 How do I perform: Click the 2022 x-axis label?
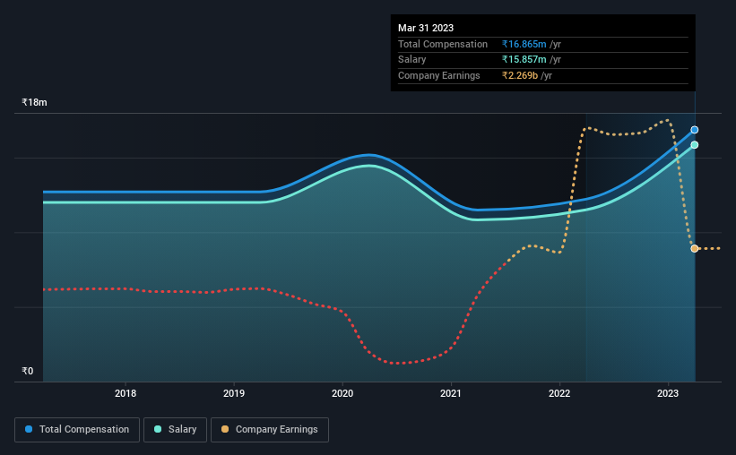point(559,393)
